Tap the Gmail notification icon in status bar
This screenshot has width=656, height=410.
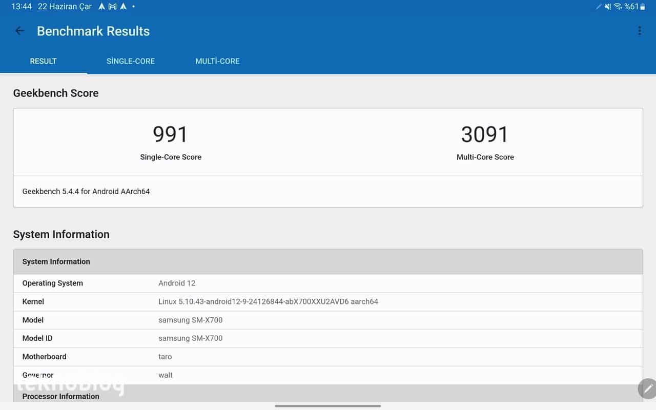[x=112, y=7]
